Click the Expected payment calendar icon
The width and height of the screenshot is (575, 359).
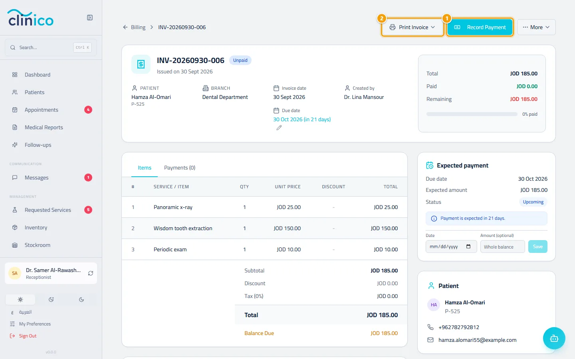click(x=430, y=165)
